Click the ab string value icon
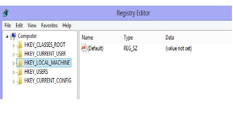 [84, 48]
